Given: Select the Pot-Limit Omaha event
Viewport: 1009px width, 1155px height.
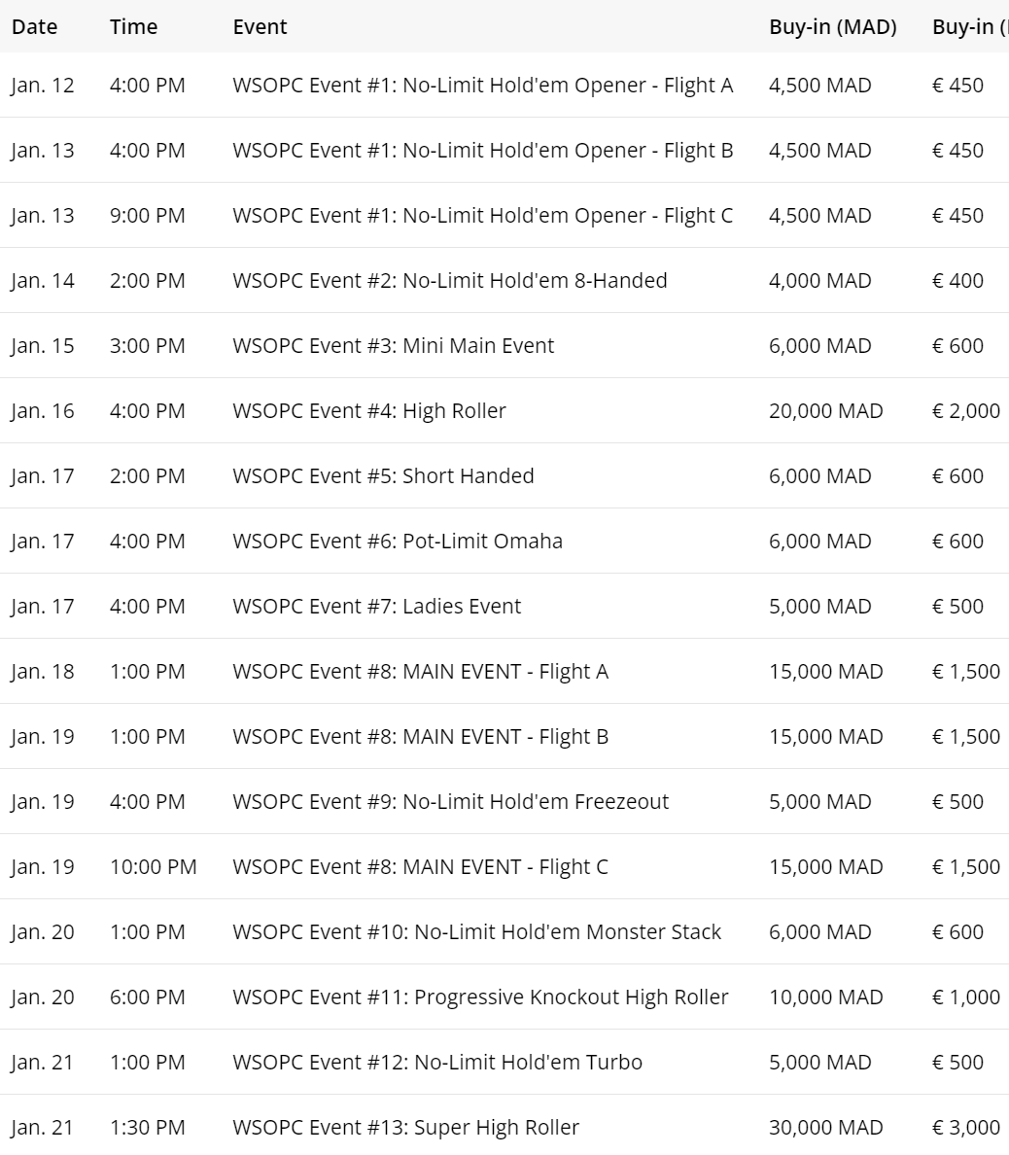Looking at the screenshot, I should click(397, 542).
